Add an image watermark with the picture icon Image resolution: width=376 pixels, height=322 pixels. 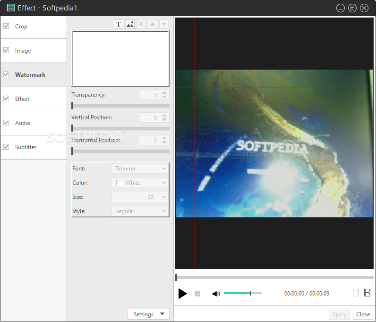coord(130,24)
